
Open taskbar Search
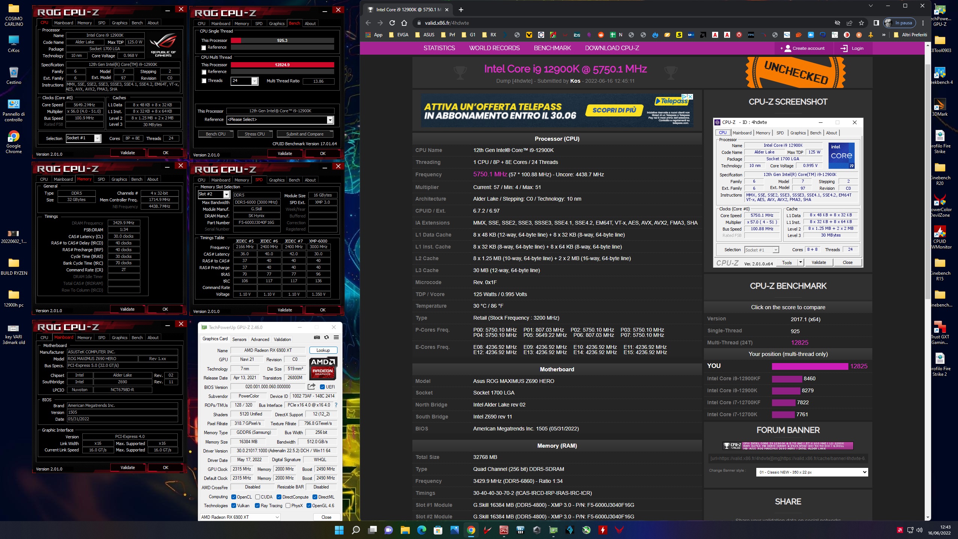pos(356,530)
